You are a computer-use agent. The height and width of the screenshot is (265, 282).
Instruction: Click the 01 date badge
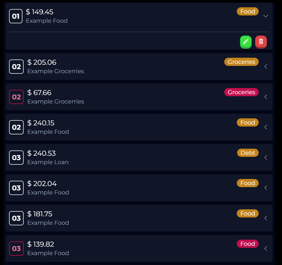(x=16, y=16)
